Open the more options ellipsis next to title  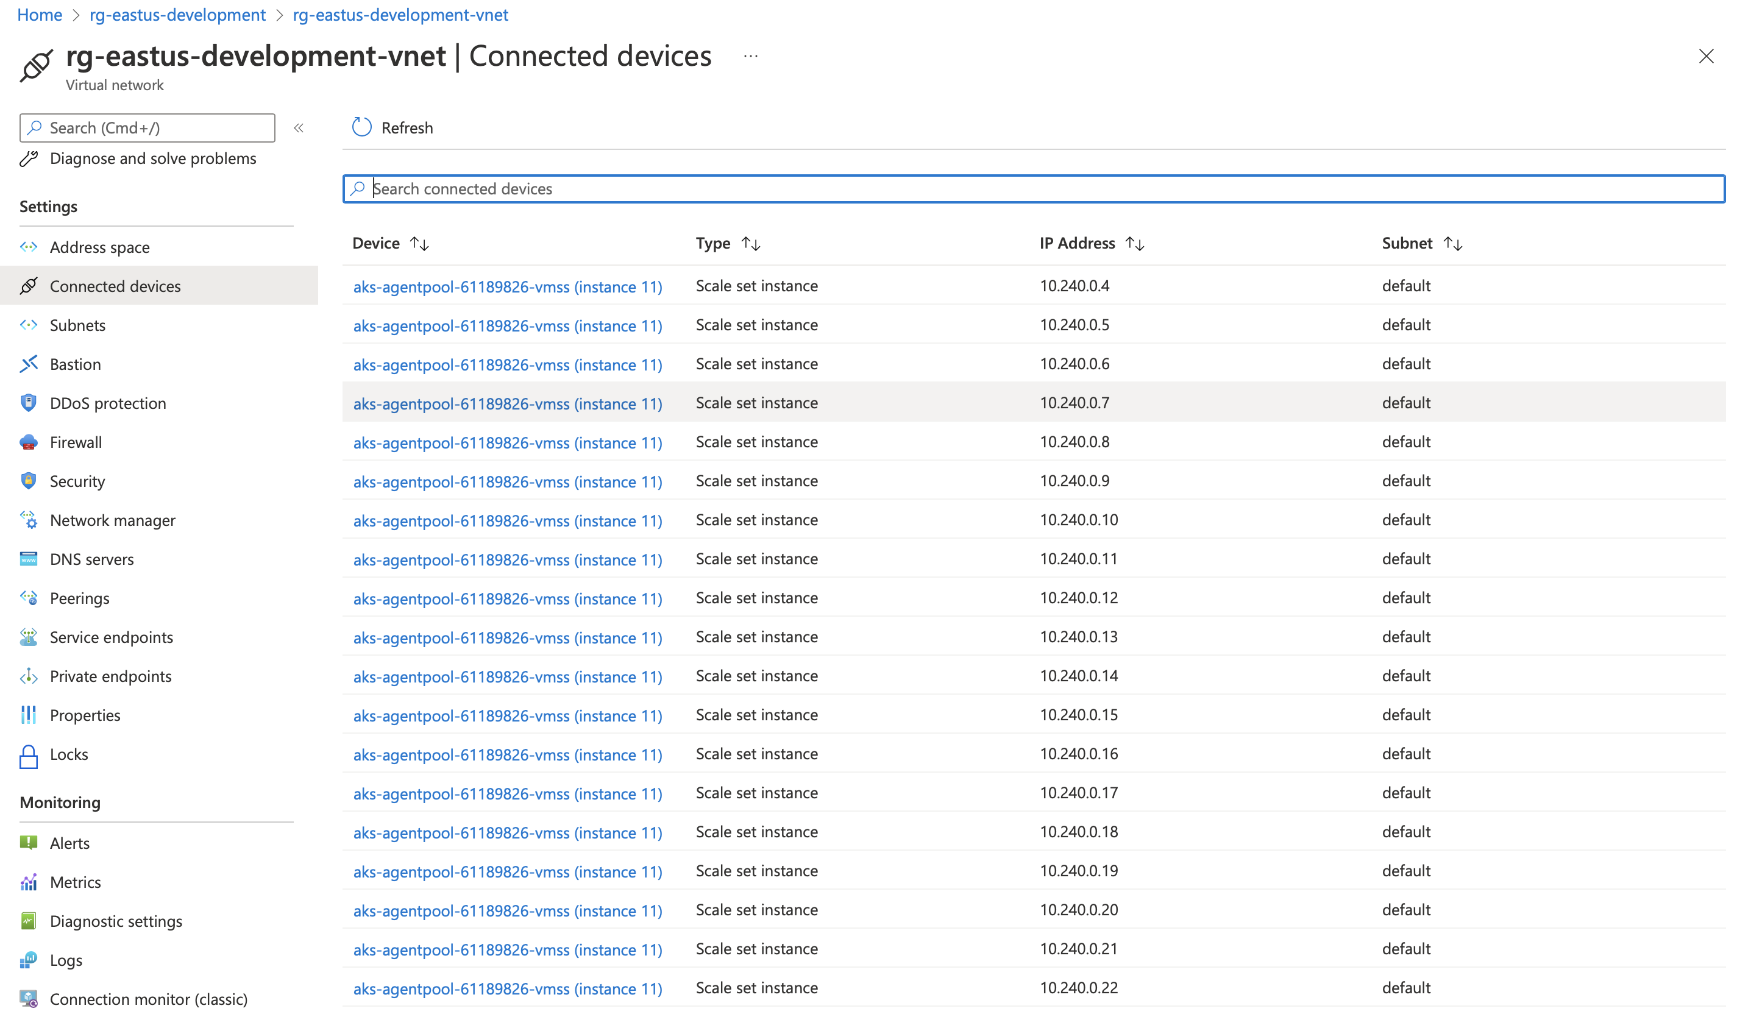coord(751,57)
